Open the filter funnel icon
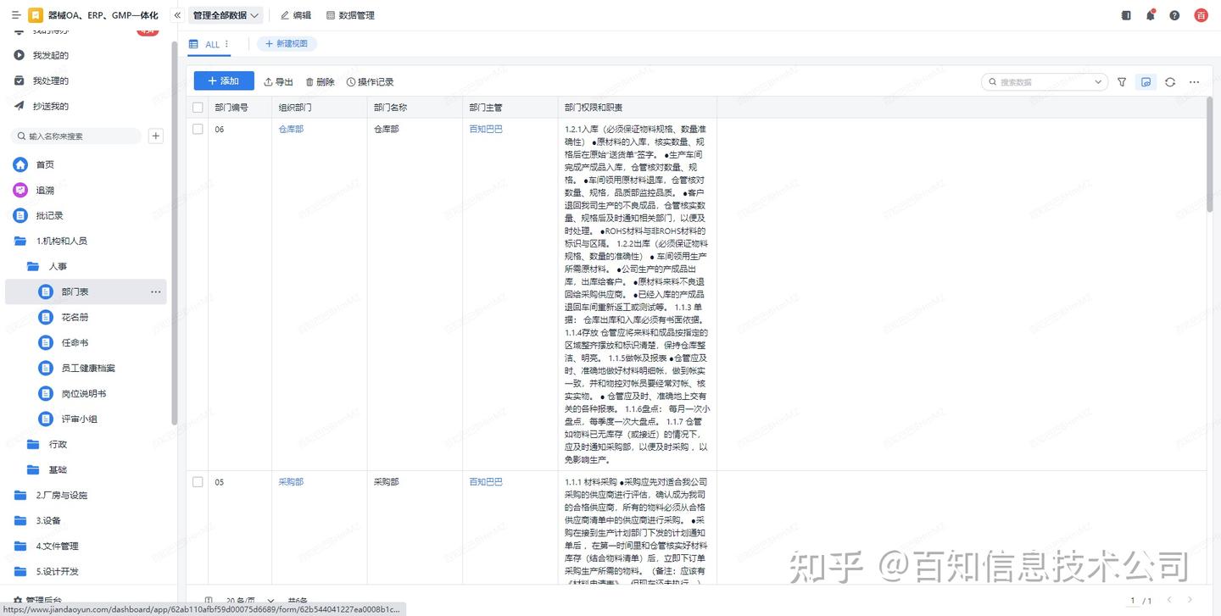 coord(1122,82)
